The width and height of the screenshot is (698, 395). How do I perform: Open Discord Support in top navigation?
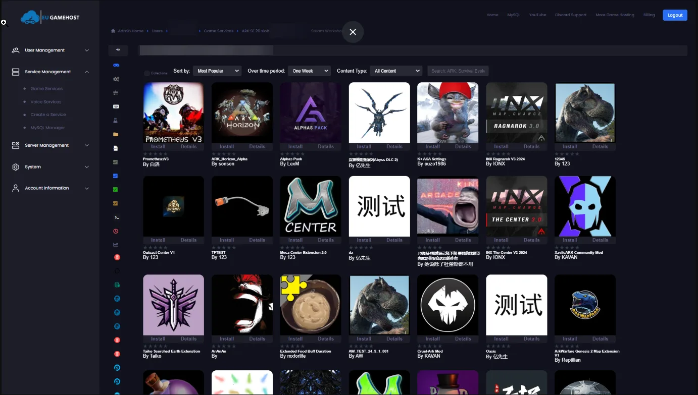click(571, 15)
